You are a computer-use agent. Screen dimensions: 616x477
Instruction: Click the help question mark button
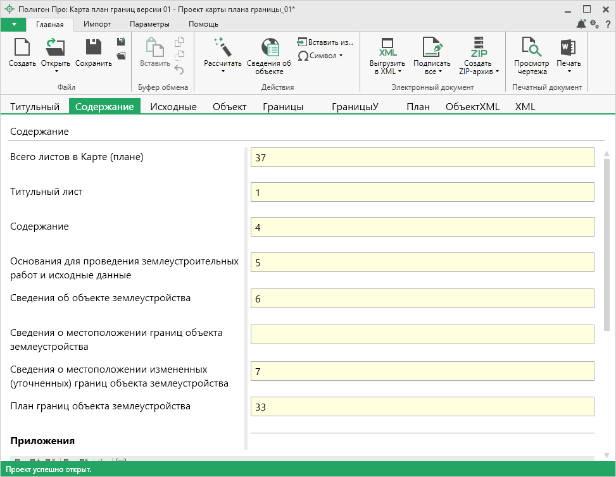pyautogui.click(x=607, y=24)
